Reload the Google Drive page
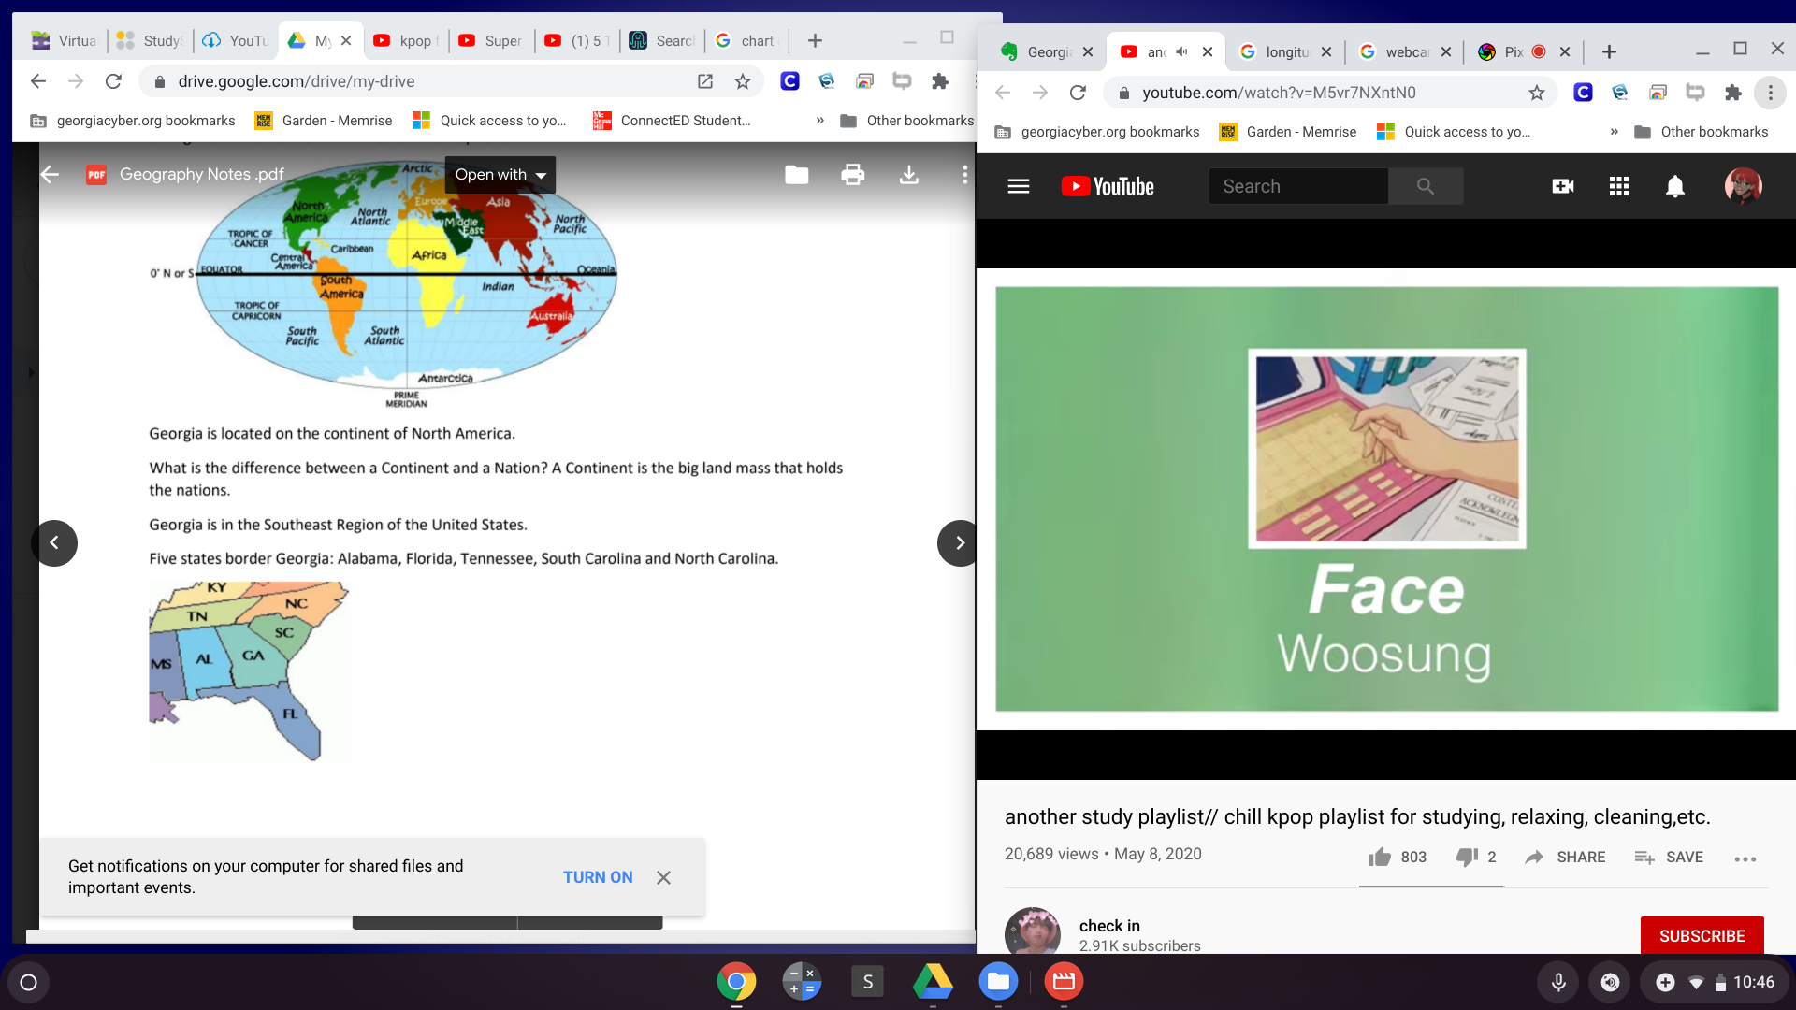The height and width of the screenshot is (1010, 1796). (113, 81)
